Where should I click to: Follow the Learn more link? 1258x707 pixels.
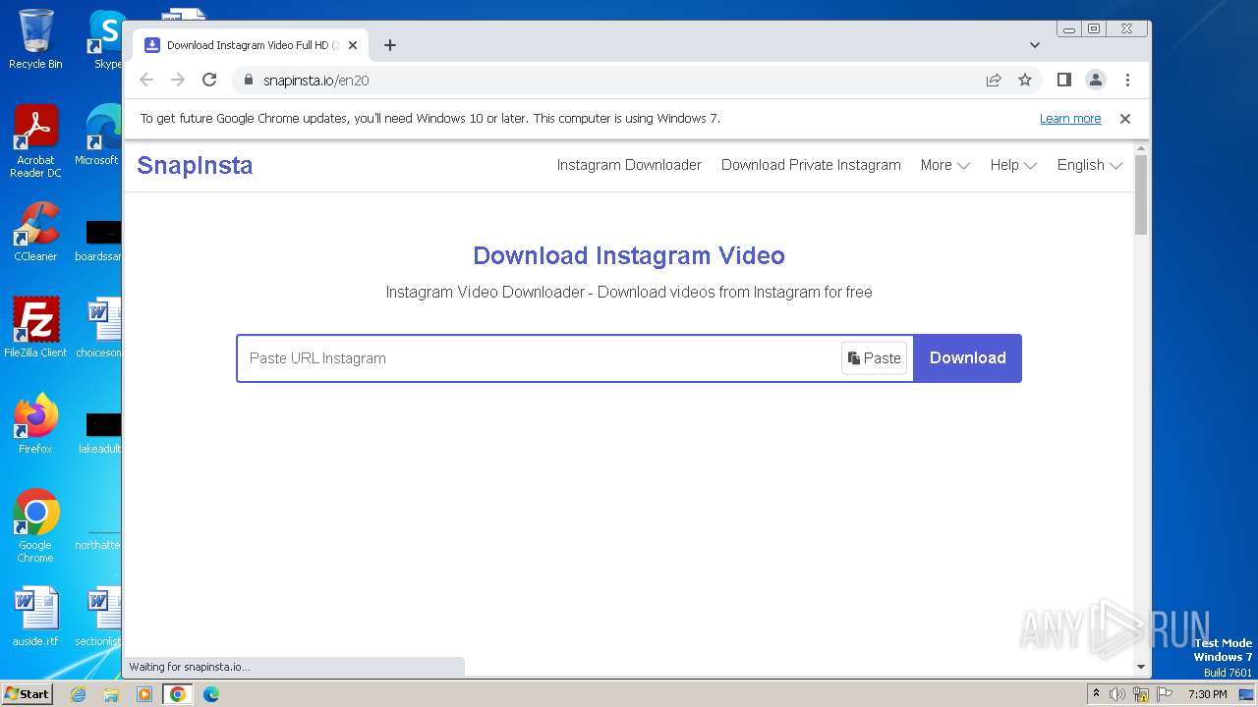[1070, 119]
